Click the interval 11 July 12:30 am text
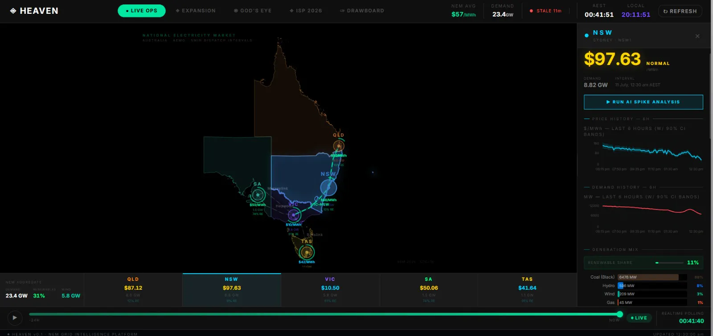 (x=638, y=85)
